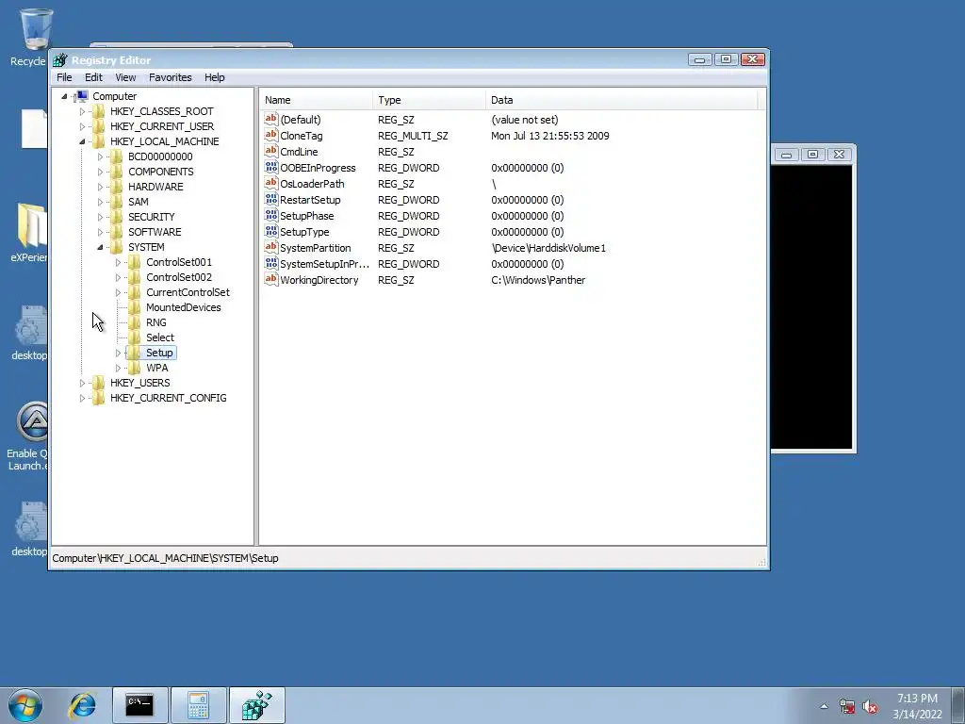Image resolution: width=965 pixels, height=724 pixels.
Task: Select the CurrentControlSet key
Action: coord(188,292)
